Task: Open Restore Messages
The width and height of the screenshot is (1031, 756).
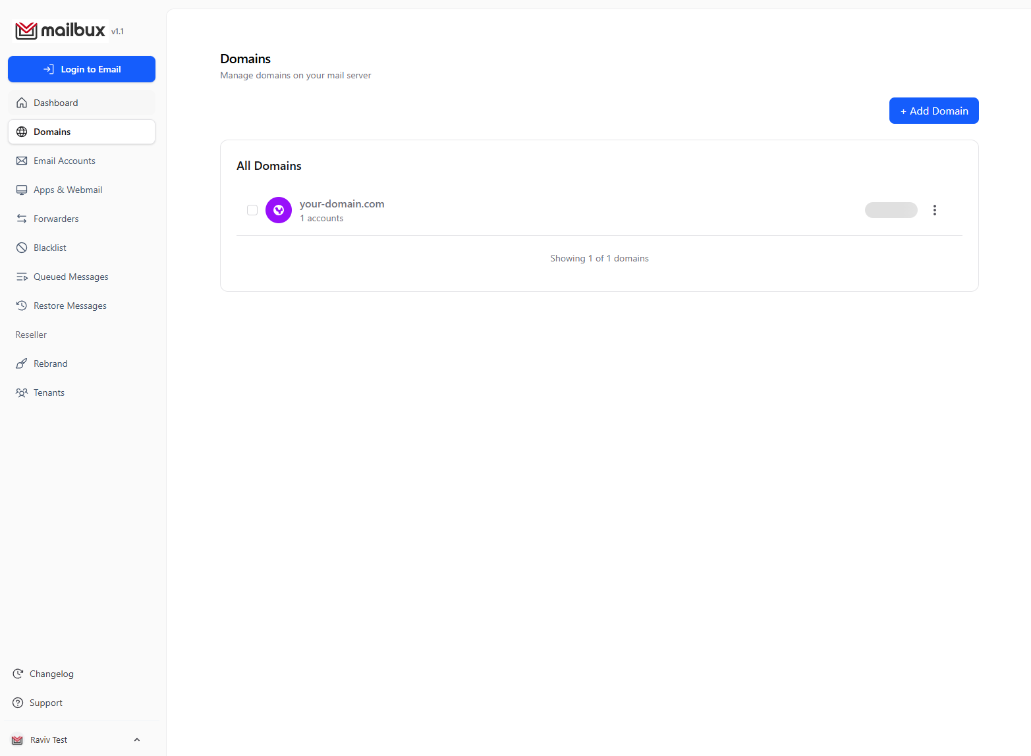Action: click(x=70, y=305)
